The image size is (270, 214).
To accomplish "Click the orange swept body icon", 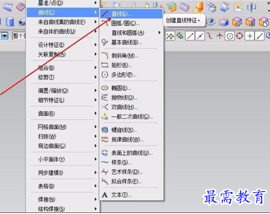I will click(x=198, y=7).
